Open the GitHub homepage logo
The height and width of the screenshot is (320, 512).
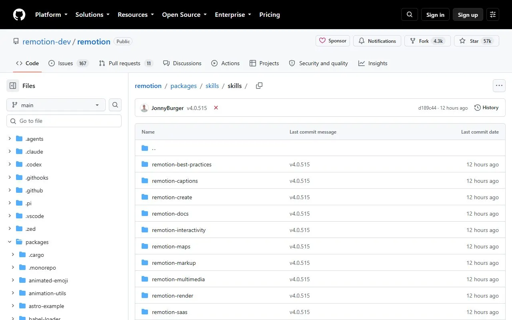19,14
